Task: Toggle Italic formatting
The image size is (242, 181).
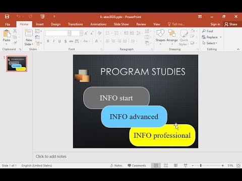Action: coord(54,41)
